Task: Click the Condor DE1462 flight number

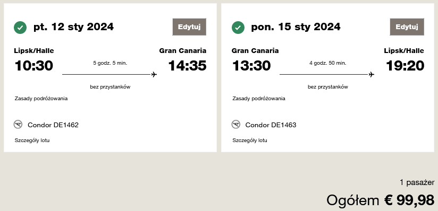Action: click(x=53, y=125)
